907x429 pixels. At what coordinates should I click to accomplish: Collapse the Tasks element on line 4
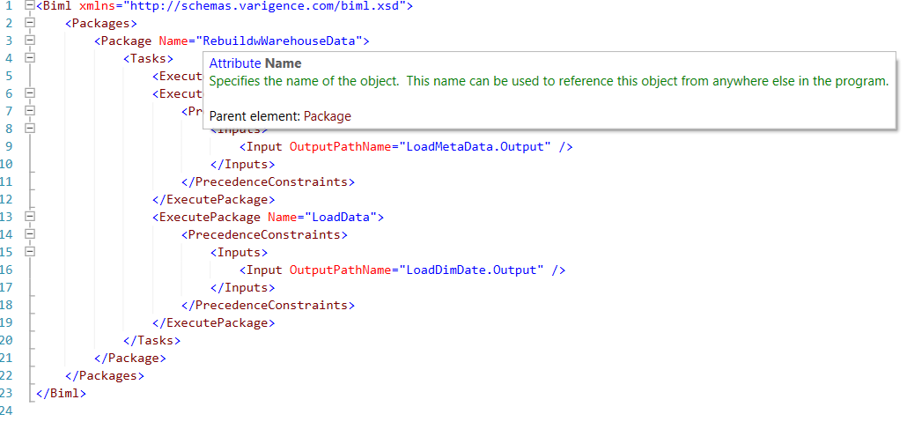30,58
